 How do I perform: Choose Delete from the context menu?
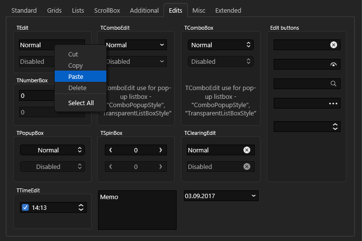pyautogui.click(x=80, y=88)
